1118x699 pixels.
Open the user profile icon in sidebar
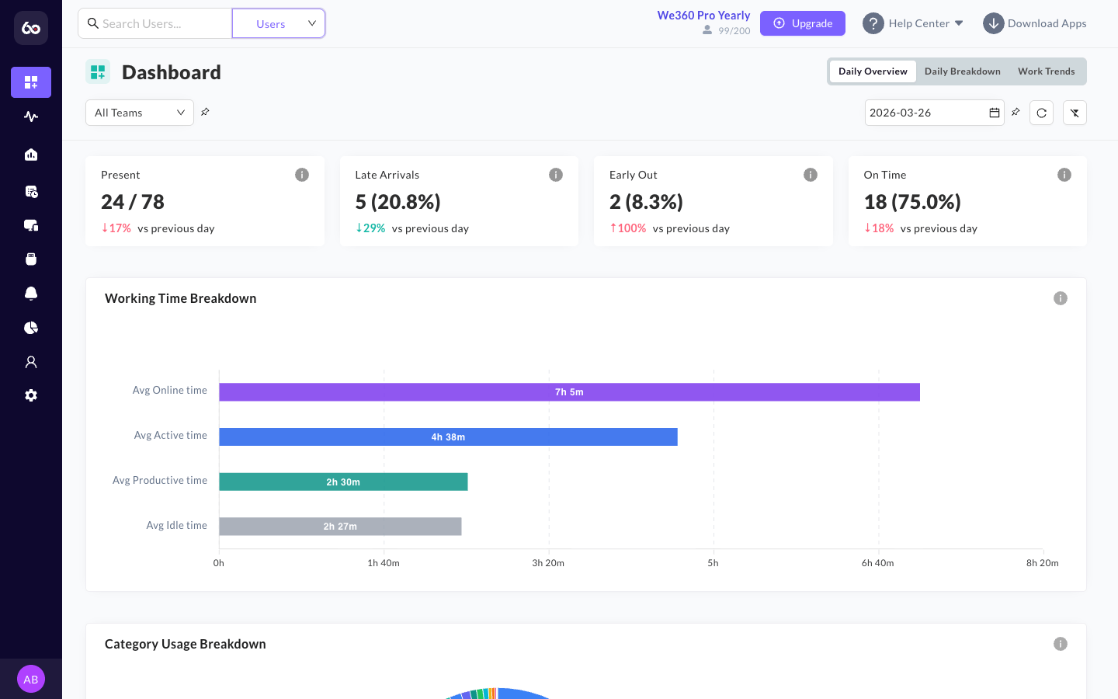click(x=31, y=362)
